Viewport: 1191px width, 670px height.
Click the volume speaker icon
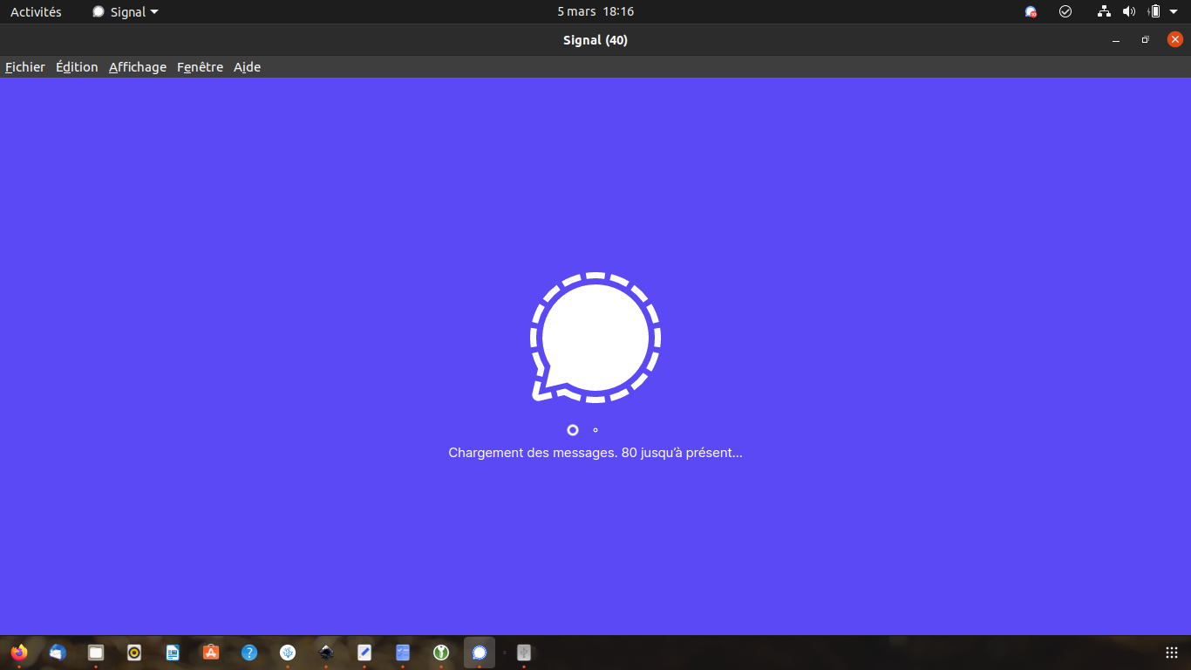pos(1129,12)
